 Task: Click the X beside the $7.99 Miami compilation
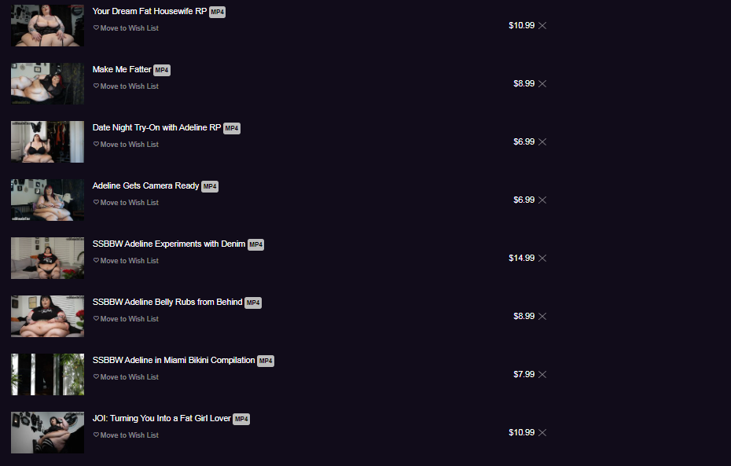542,374
